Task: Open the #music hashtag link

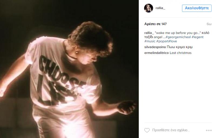Action: pos(150,41)
